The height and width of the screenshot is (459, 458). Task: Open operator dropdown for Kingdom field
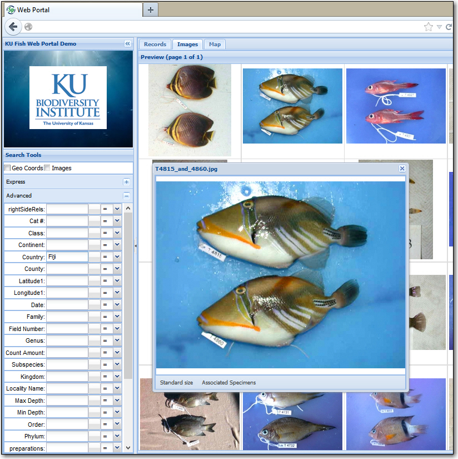click(117, 377)
